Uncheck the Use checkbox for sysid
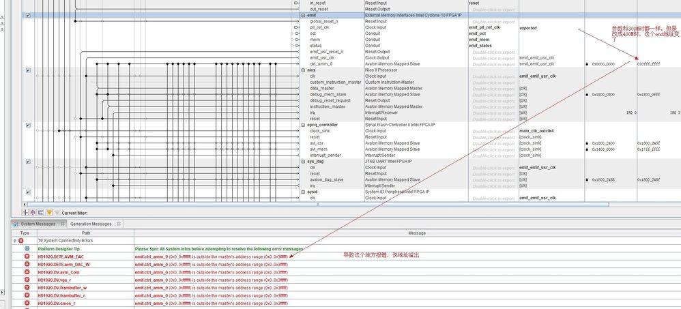681x309 pixels. coord(28,192)
